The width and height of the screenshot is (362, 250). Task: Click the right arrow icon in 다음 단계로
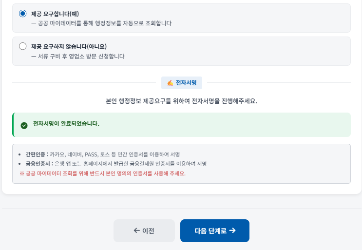point(232,231)
